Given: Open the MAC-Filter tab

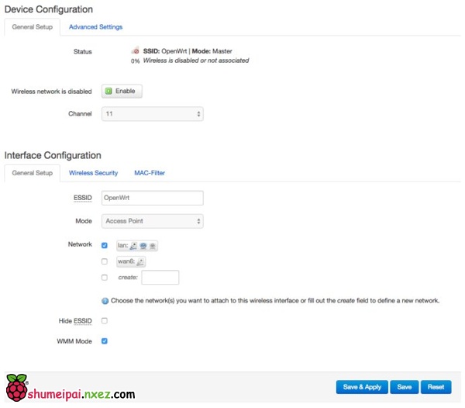Looking at the screenshot, I should [150, 173].
